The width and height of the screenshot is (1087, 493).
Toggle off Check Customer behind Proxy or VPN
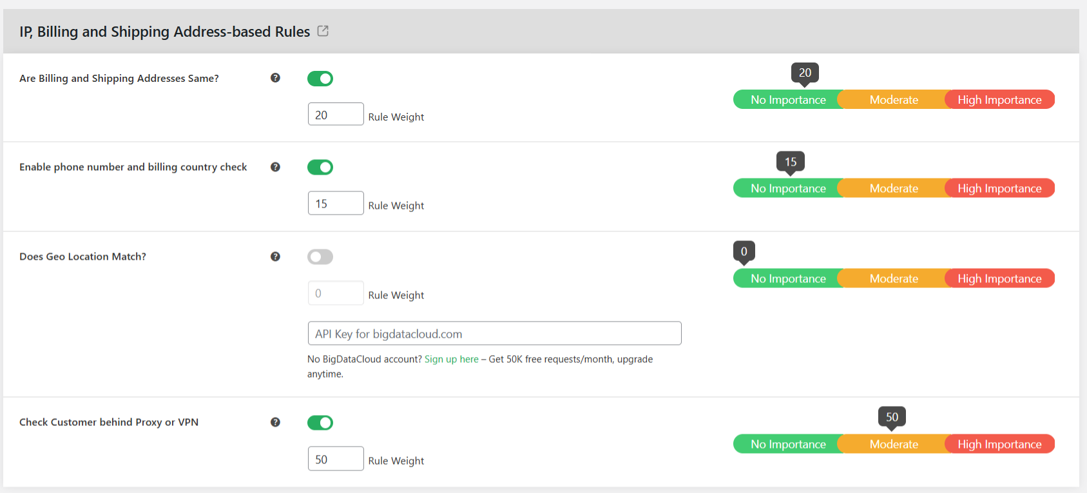pos(320,422)
